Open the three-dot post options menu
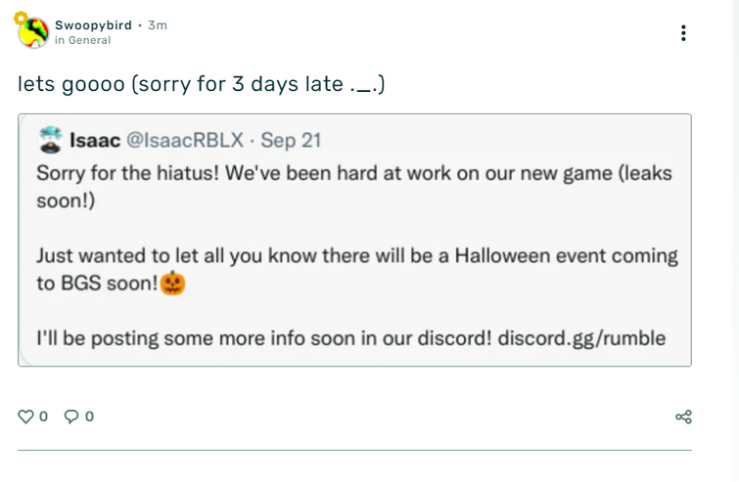The width and height of the screenshot is (739, 482). (683, 33)
